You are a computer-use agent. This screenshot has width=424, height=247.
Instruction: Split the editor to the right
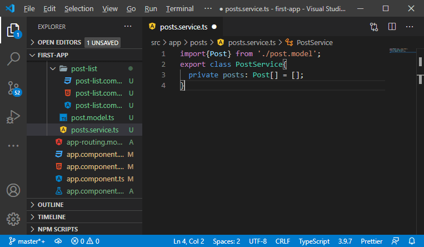[392, 27]
